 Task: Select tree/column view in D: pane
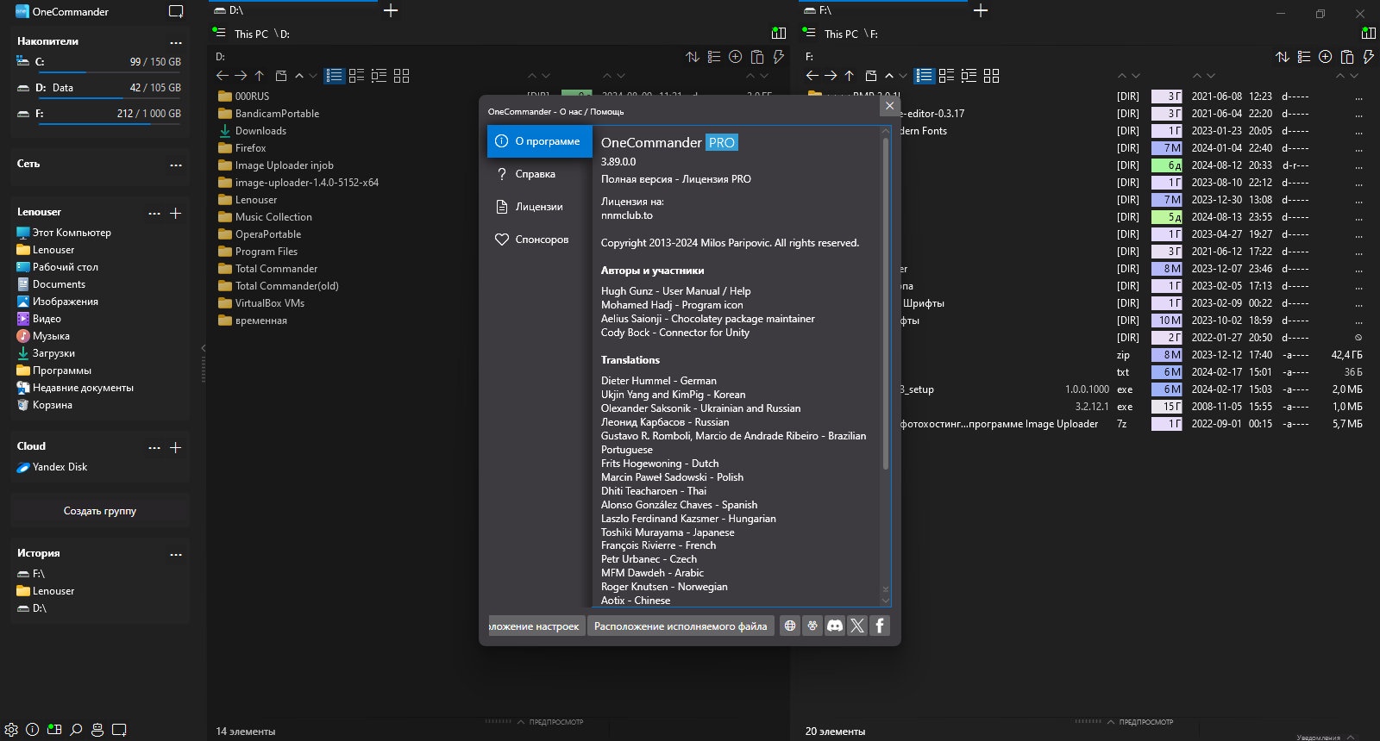(x=379, y=76)
